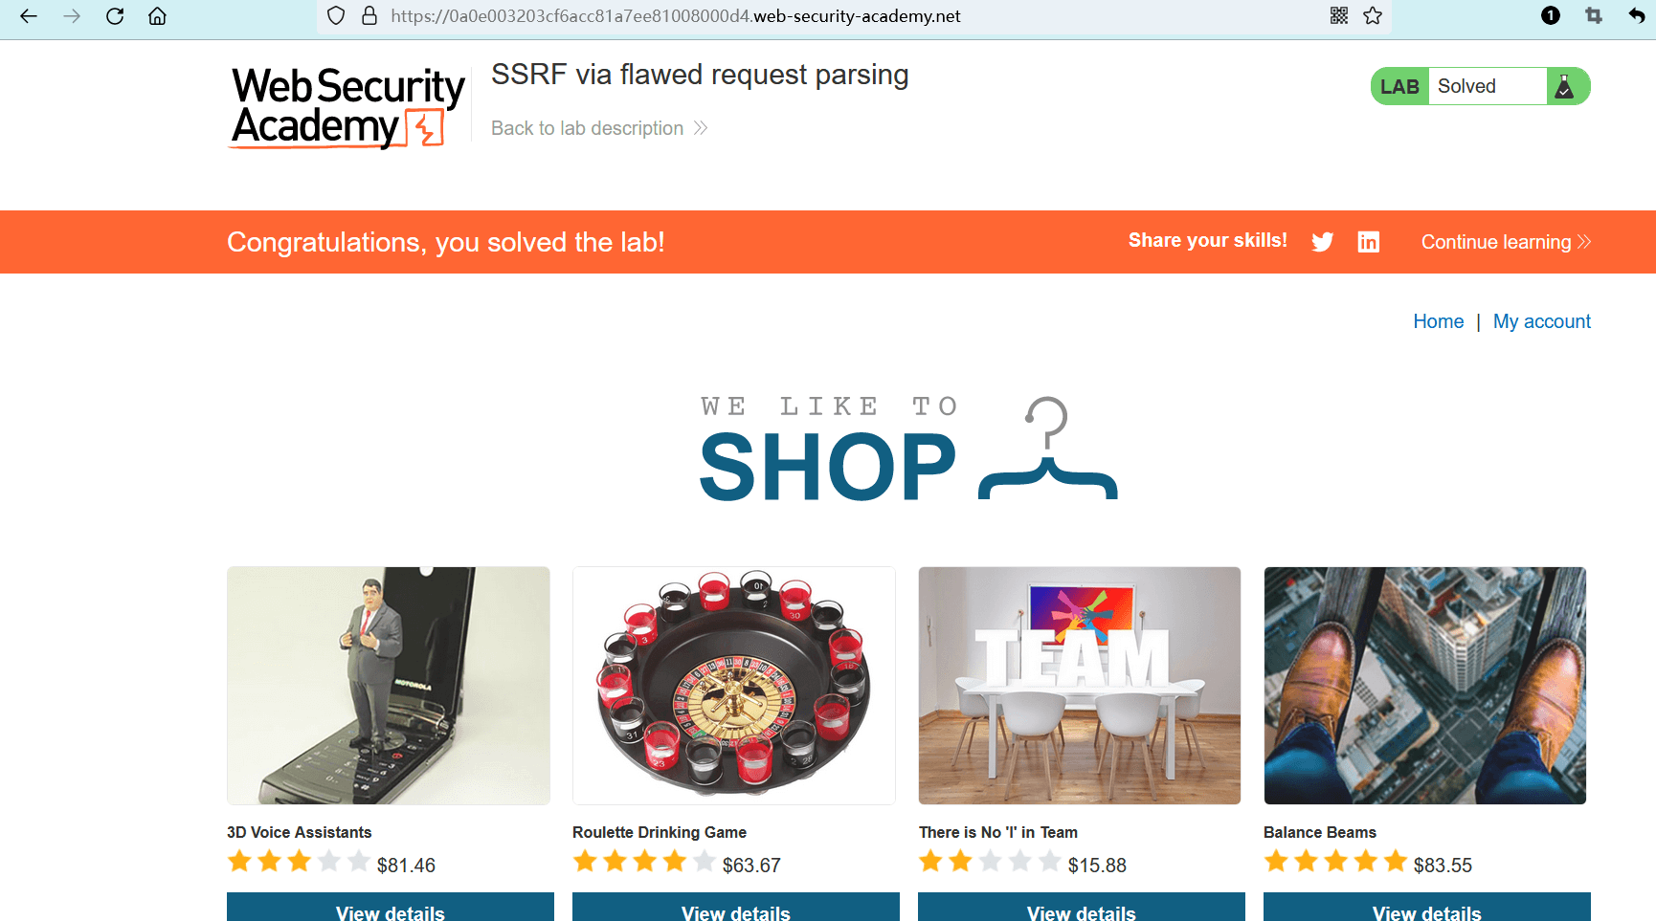View details for Roulette Drinking Game

pos(736,909)
